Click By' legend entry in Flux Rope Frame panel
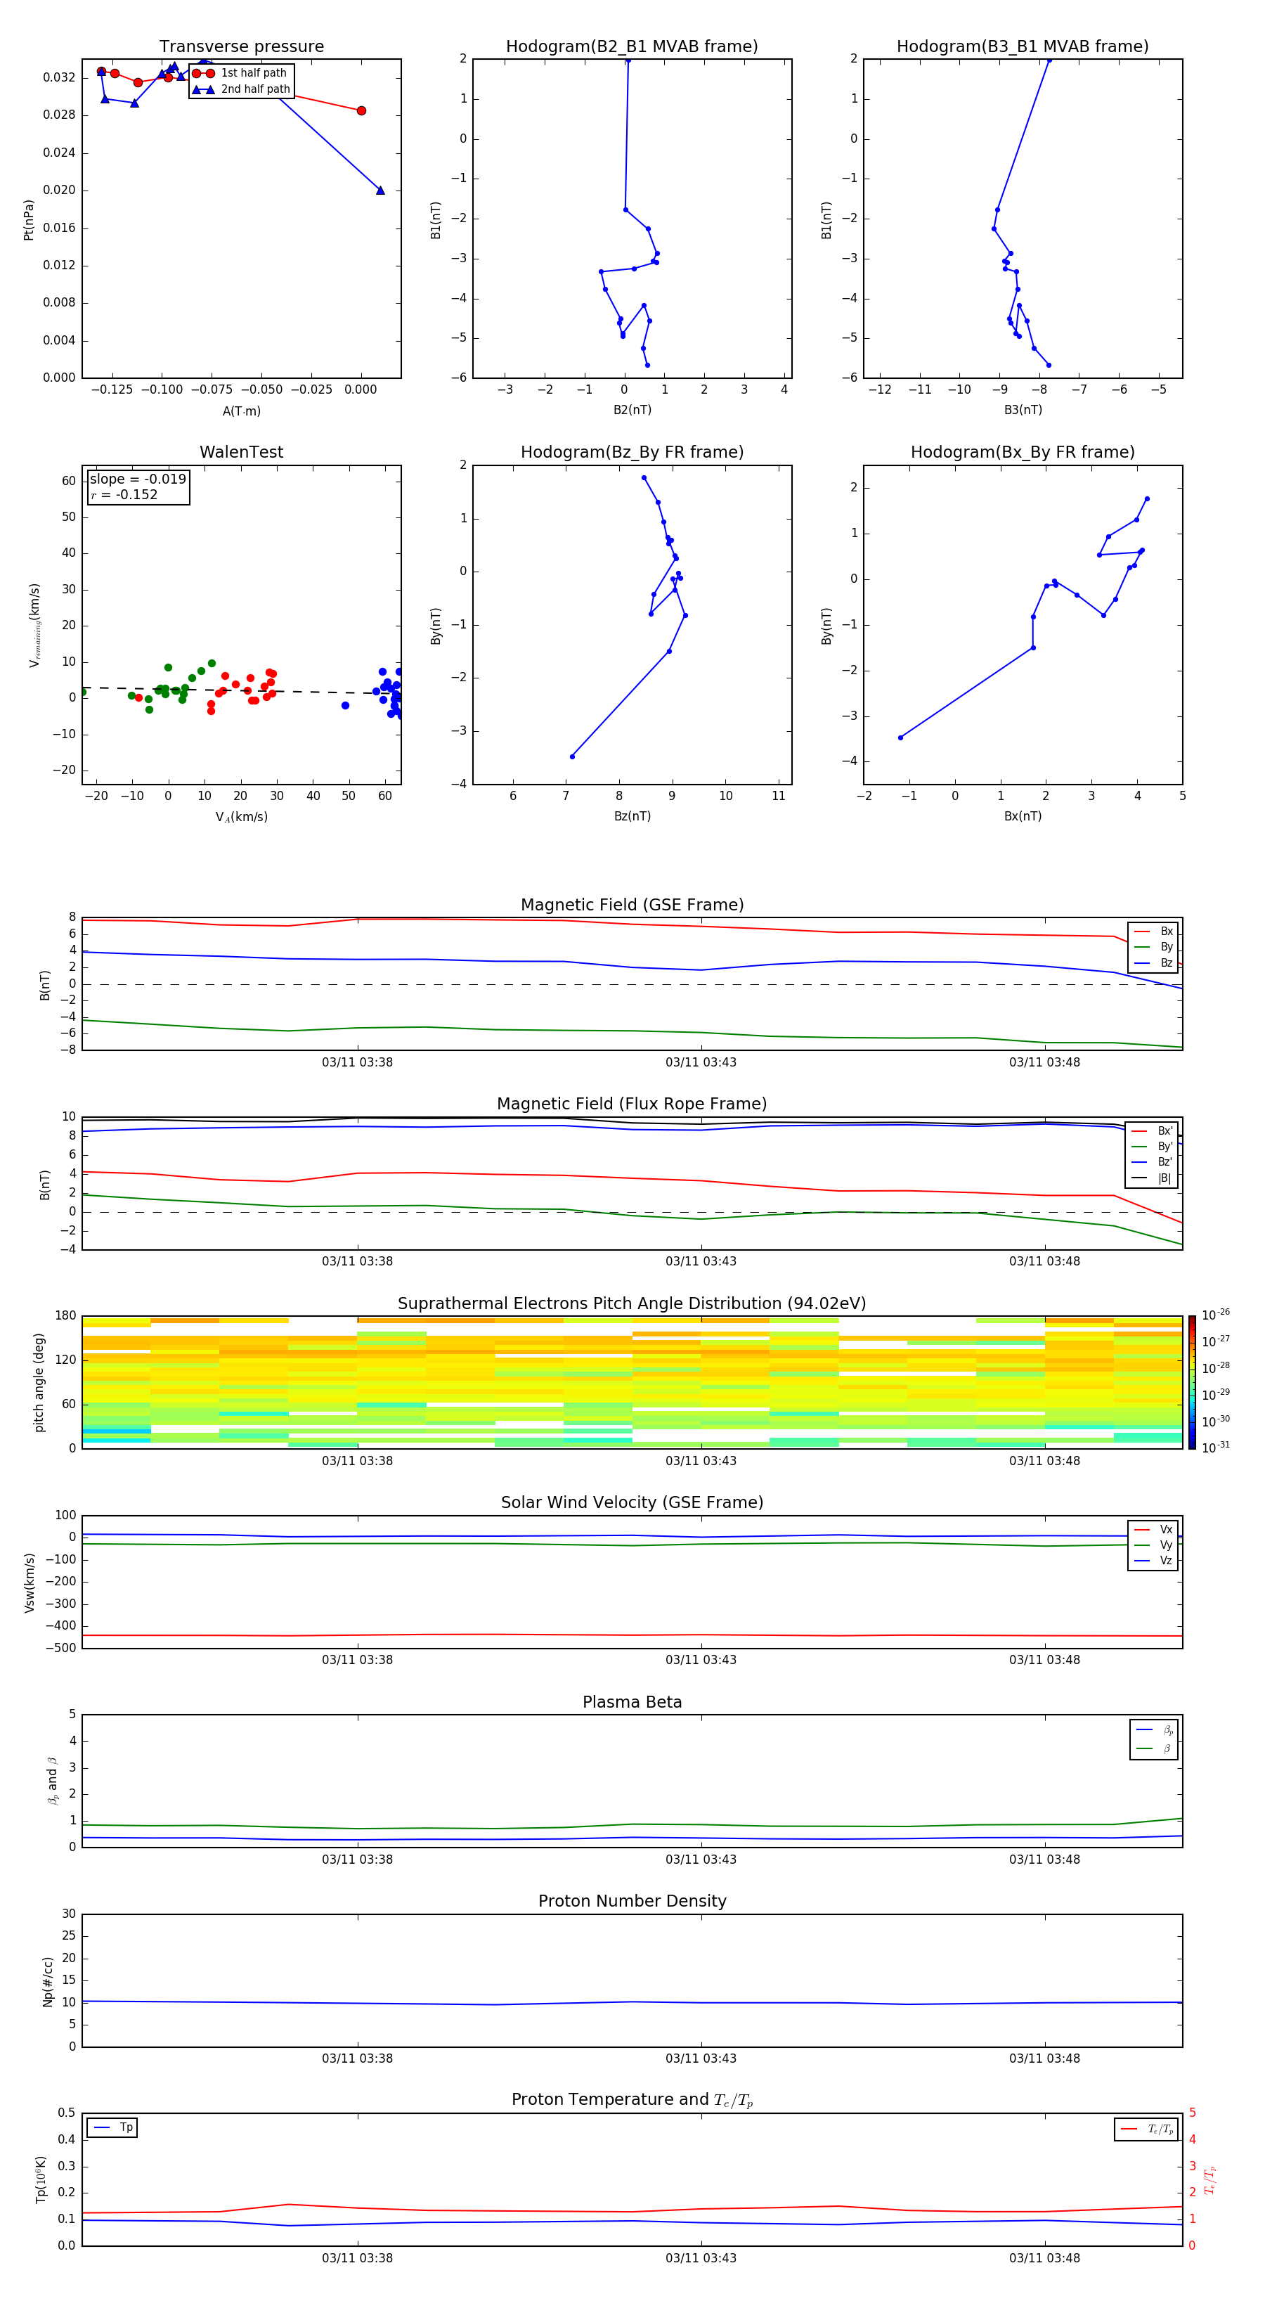 pyautogui.click(x=1153, y=1147)
